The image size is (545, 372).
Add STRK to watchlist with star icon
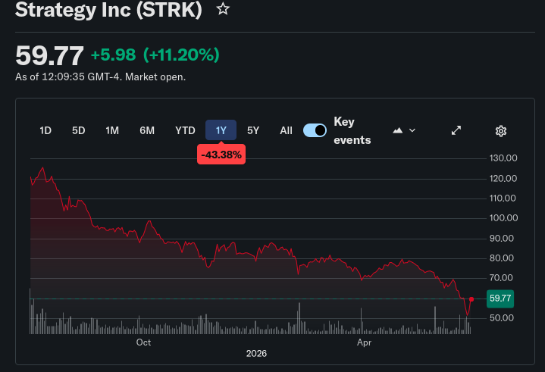[x=223, y=9]
